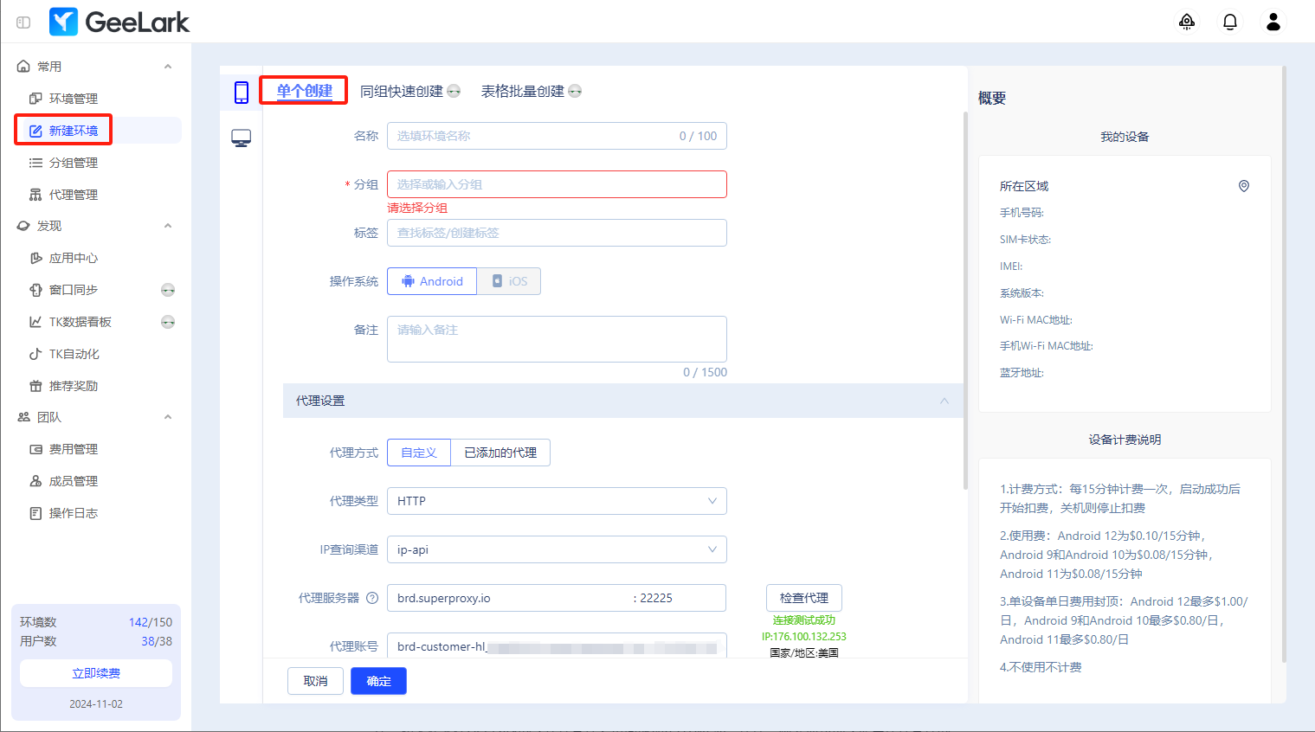Open TK数据看板 in the sidebar
The image size is (1315, 732).
tap(80, 322)
